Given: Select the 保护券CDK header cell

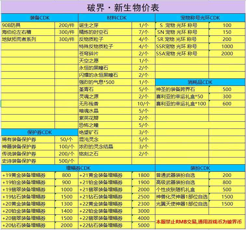Looking at the screenshot, I should point(40,132).
